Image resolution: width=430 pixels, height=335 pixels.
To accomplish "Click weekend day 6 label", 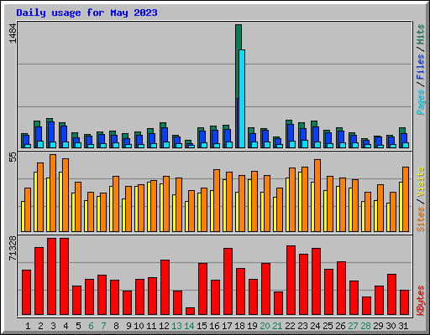I will pos(91,326).
